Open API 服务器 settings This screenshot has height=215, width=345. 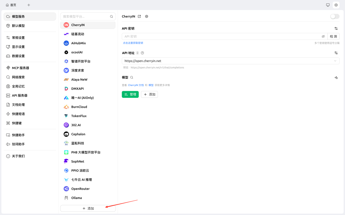(x=30, y=96)
